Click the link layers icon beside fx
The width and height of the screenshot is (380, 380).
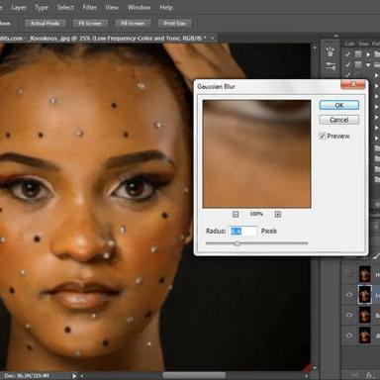point(354,375)
